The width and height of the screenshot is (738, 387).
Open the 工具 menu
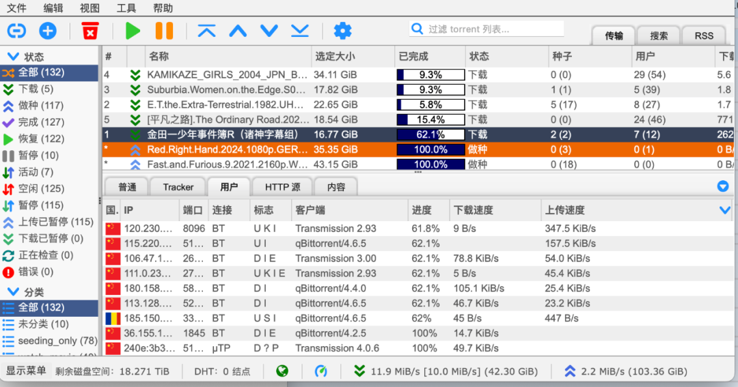click(x=126, y=8)
